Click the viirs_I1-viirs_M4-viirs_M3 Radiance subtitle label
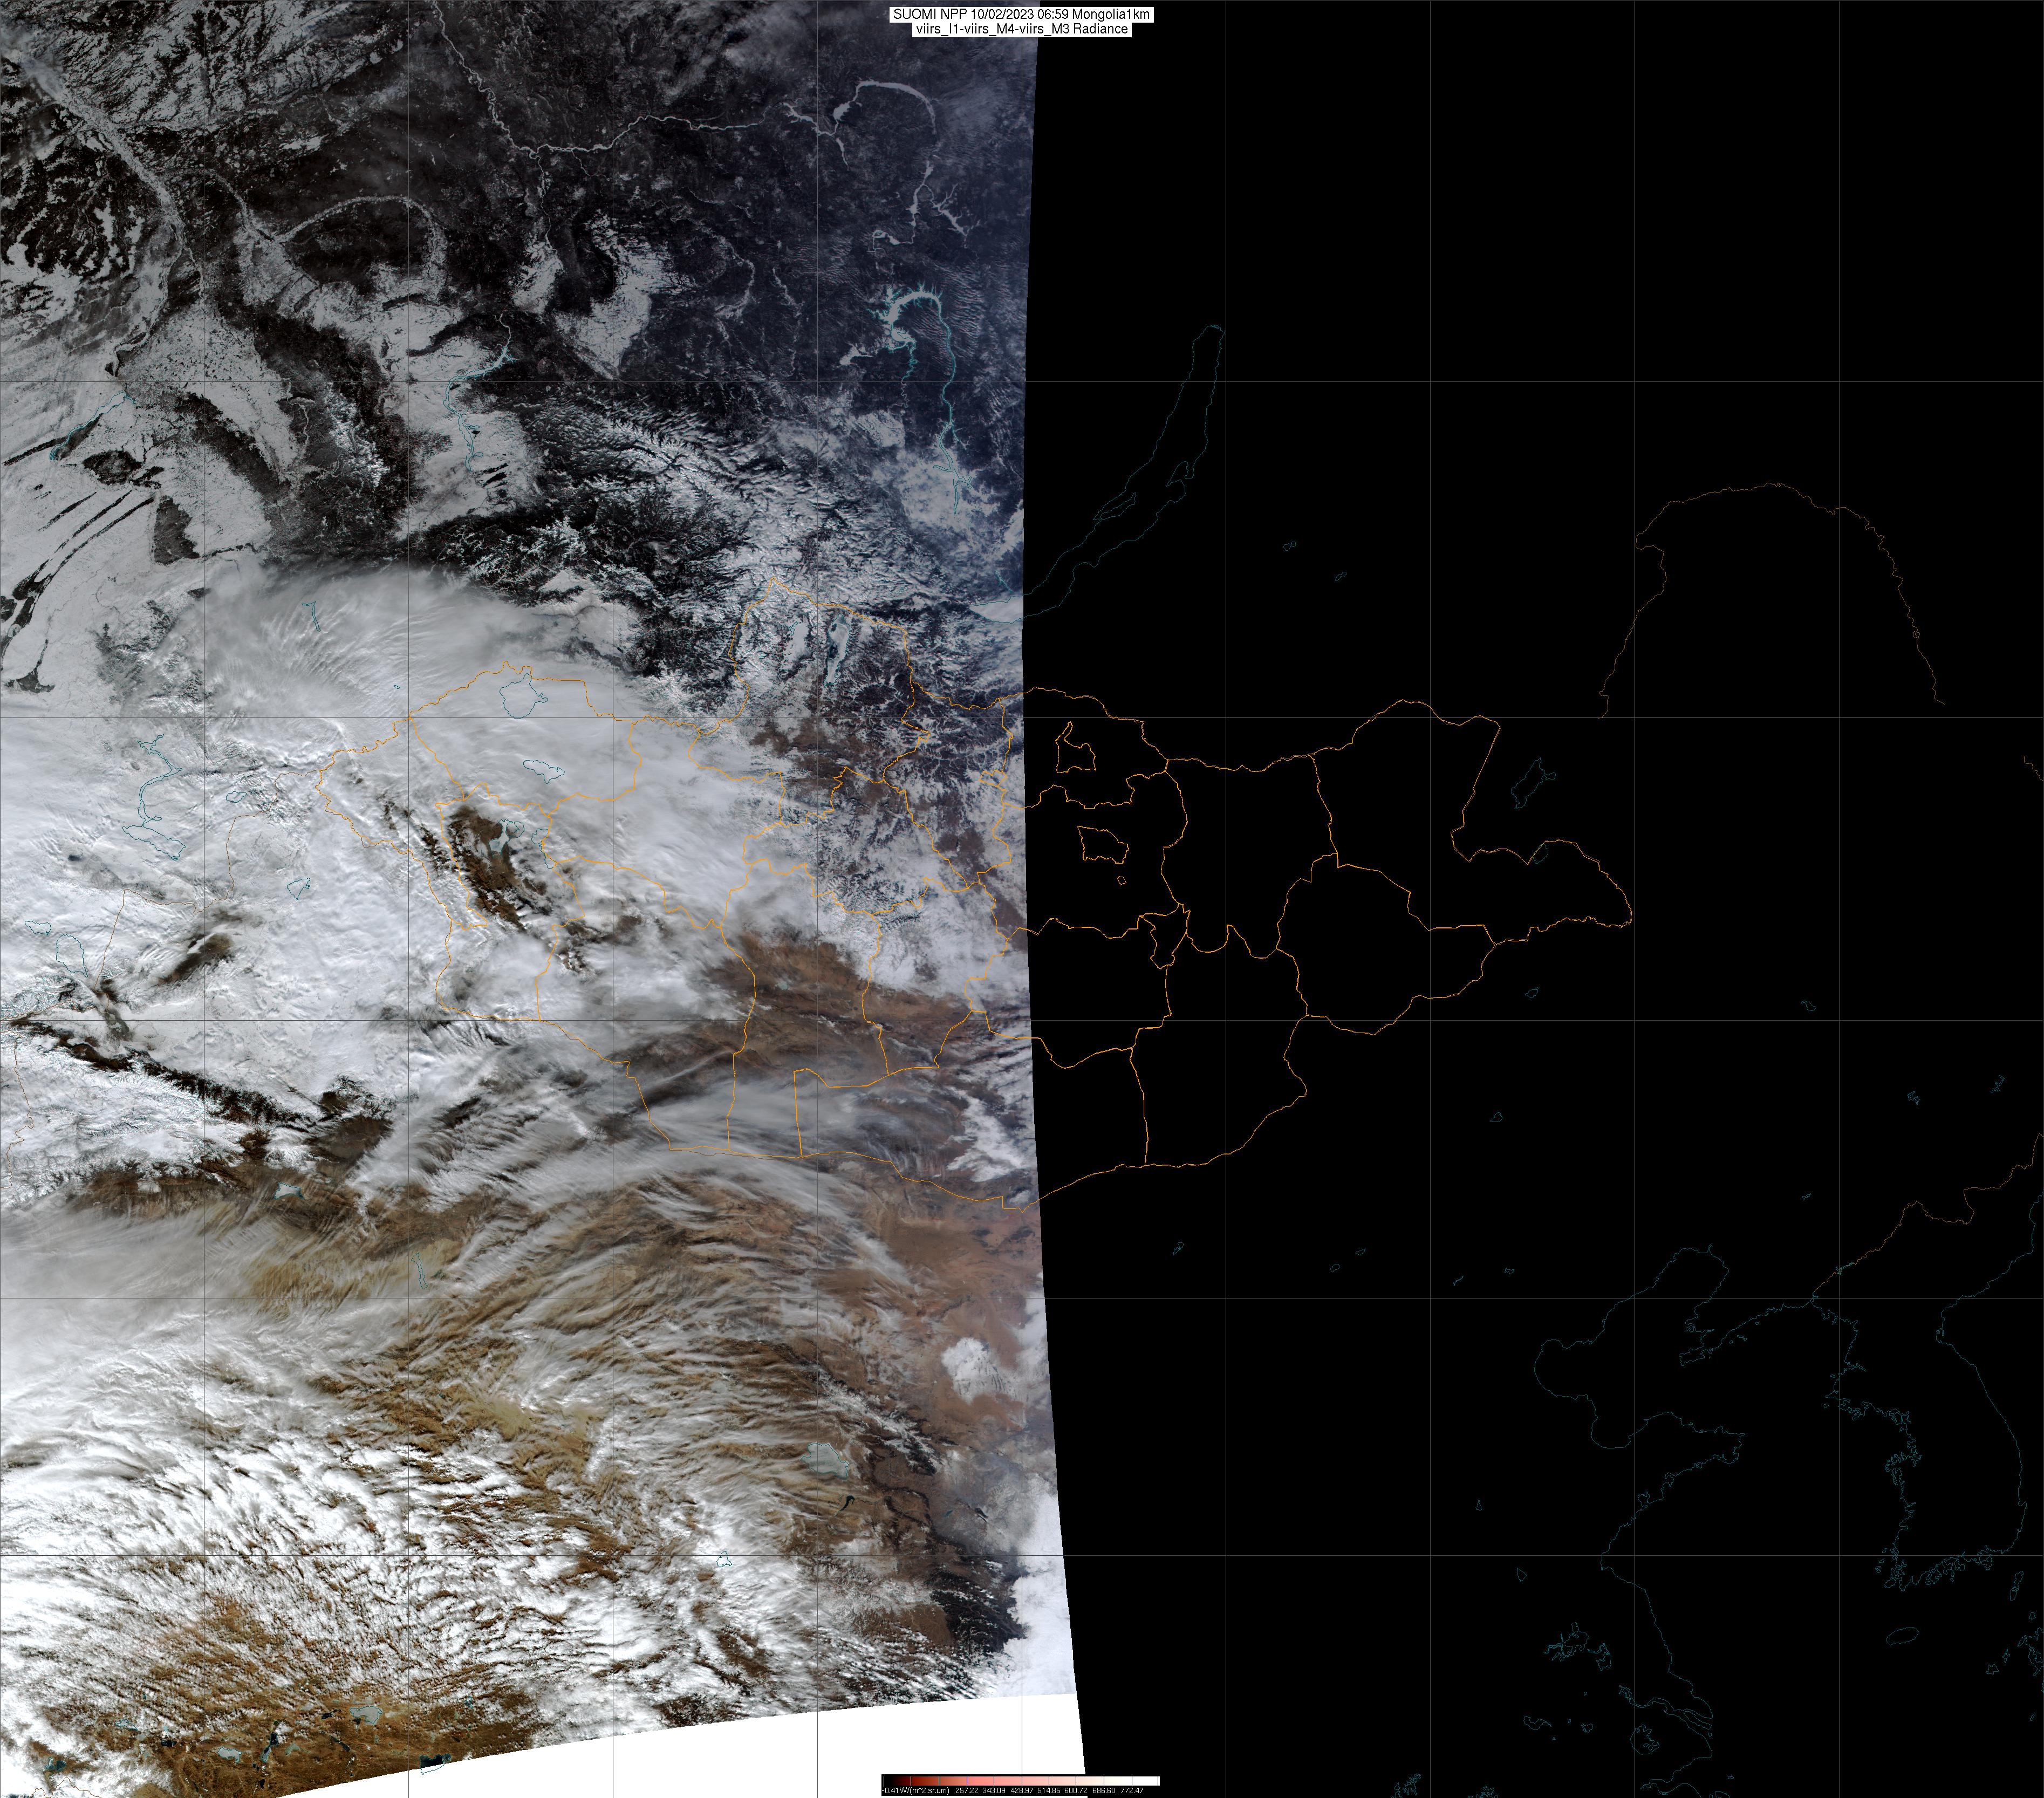The height and width of the screenshot is (1798, 2044). coord(1021,29)
